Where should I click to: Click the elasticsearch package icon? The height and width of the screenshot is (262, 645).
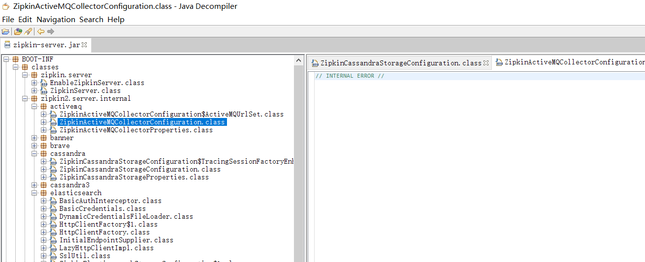43,193
